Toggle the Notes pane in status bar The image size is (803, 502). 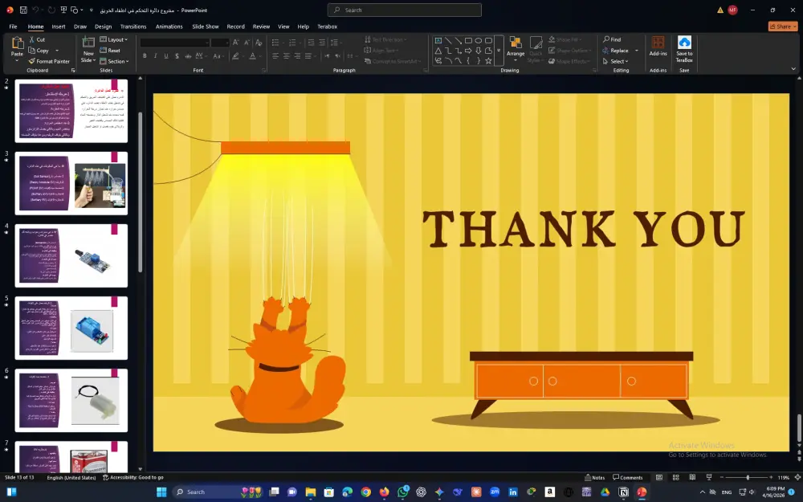[597, 476]
